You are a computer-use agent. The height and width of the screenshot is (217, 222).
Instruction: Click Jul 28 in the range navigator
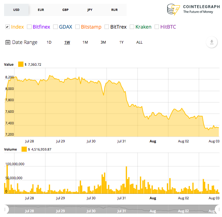[x=29, y=211]
